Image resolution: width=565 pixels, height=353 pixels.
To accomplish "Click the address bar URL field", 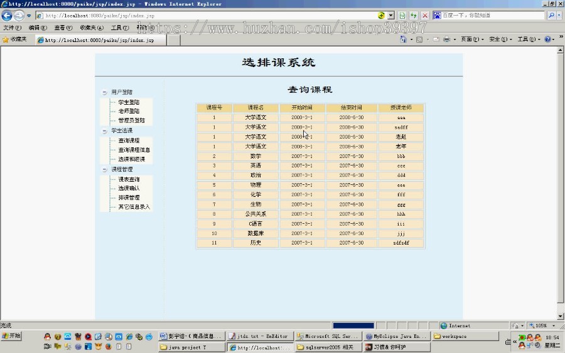I will click(x=207, y=16).
